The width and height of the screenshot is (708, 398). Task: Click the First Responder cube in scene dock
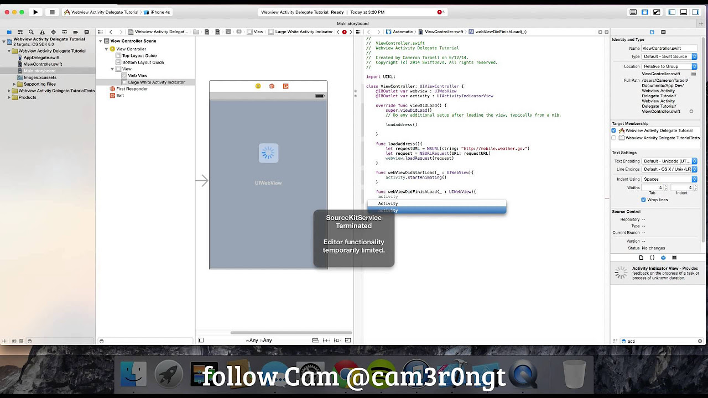(x=272, y=86)
